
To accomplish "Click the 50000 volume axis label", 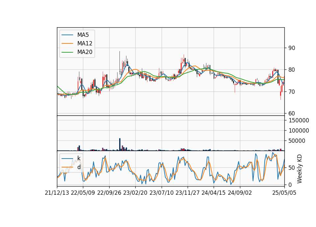I will tap(297, 141).
